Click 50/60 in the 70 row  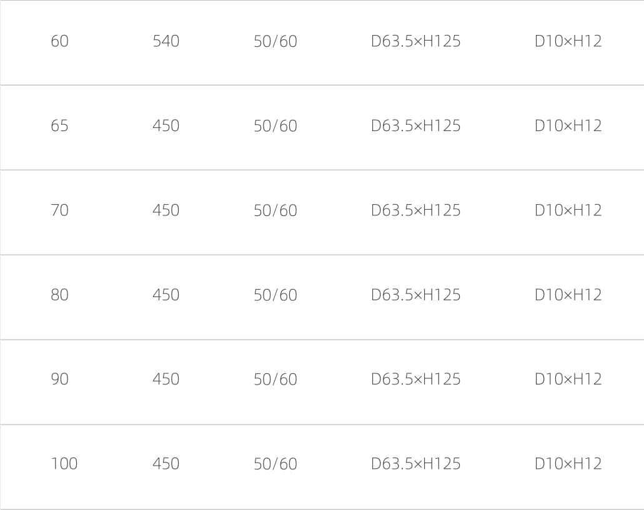(275, 211)
